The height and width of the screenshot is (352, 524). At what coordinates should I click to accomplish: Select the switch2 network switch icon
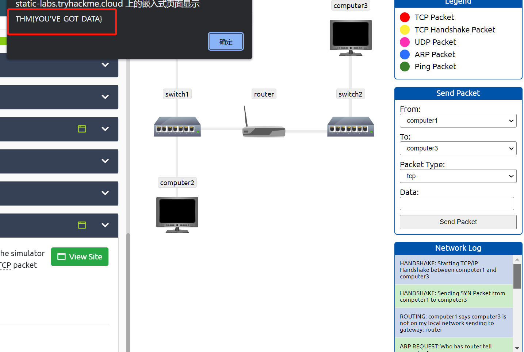tap(351, 127)
